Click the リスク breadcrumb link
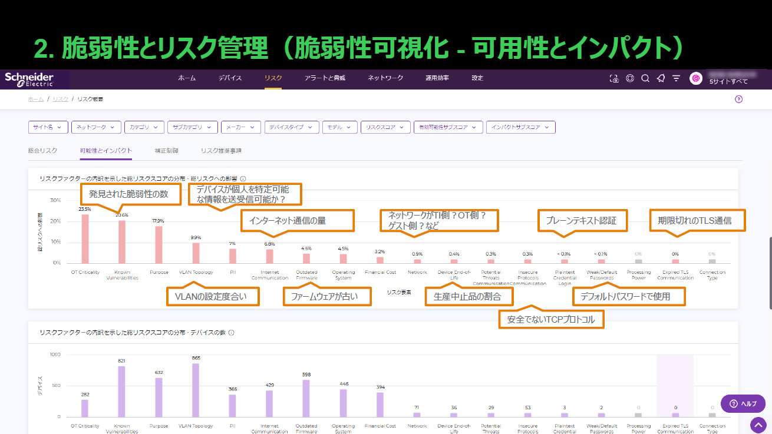 click(x=60, y=100)
